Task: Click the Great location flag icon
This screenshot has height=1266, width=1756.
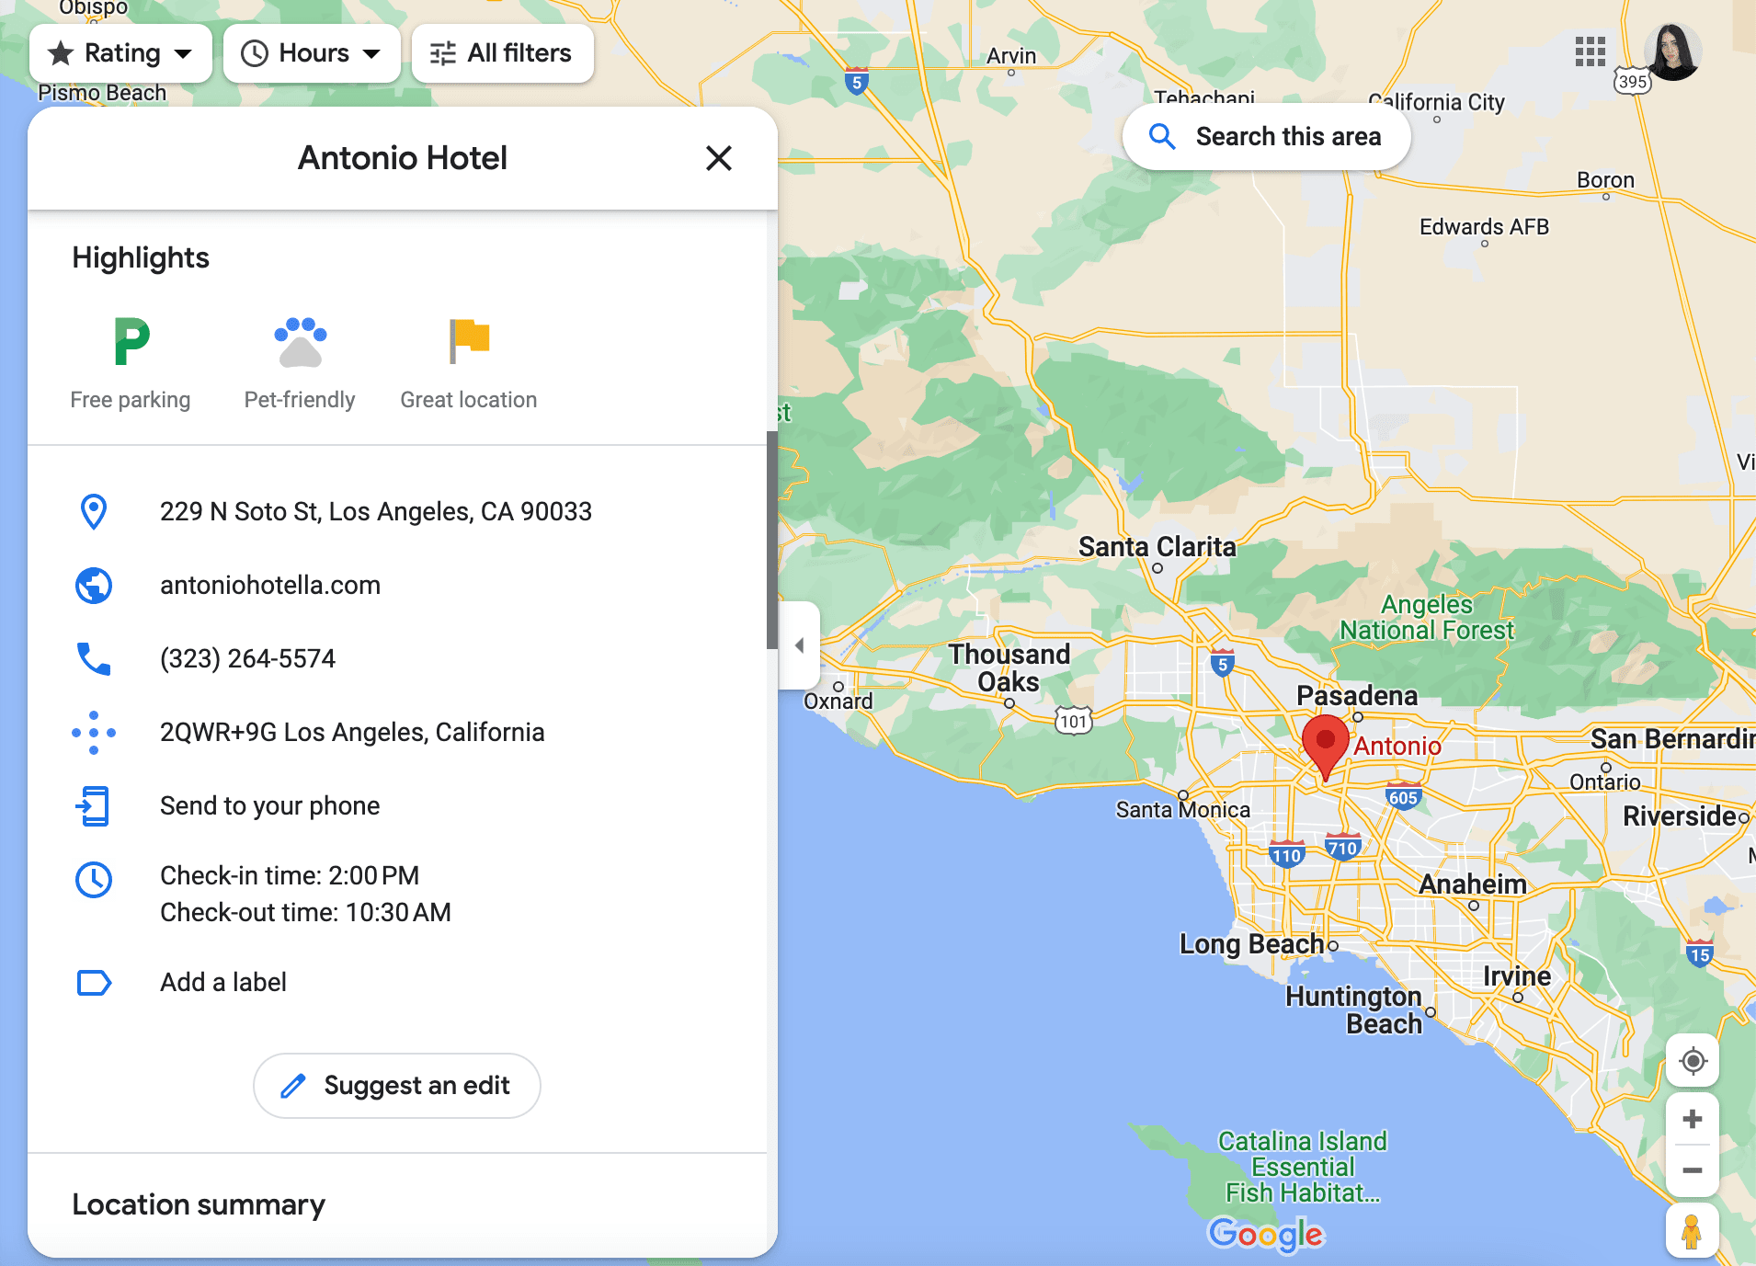Action: click(469, 341)
